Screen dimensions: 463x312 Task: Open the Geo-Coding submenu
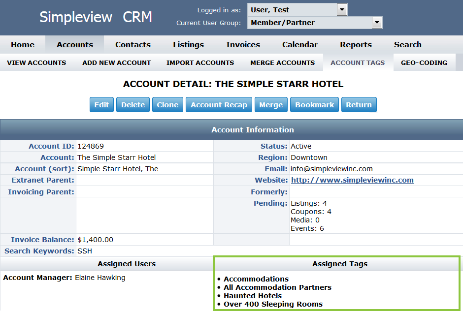pyautogui.click(x=424, y=62)
